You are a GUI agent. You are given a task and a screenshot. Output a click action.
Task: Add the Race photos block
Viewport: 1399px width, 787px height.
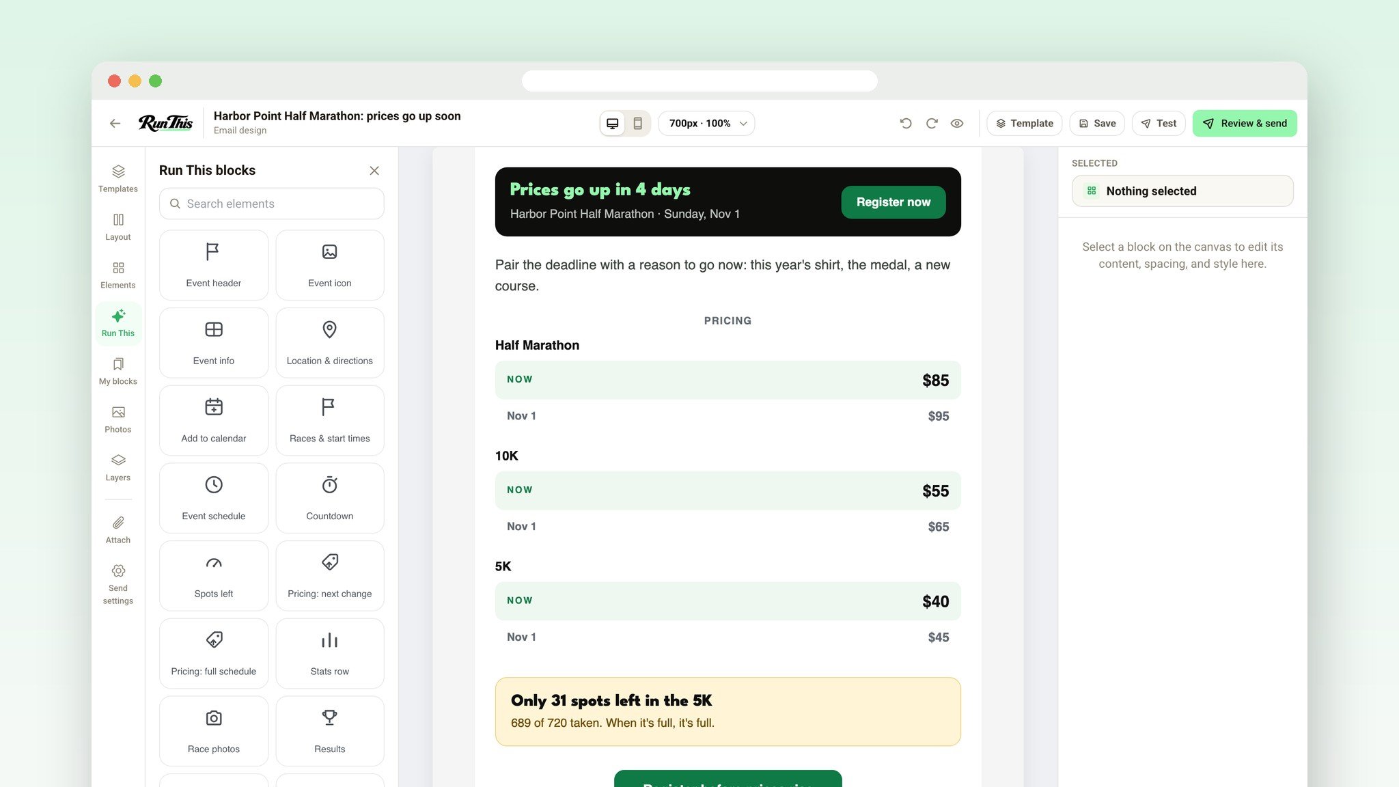pos(214,731)
